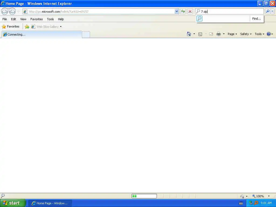Open the recent pages dropdown beside Forward
Image resolution: width=276 pixels, height=207 pixels.
[x=18, y=12]
